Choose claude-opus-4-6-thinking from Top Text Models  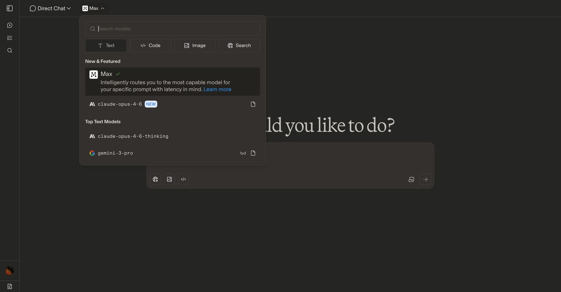[133, 136]
